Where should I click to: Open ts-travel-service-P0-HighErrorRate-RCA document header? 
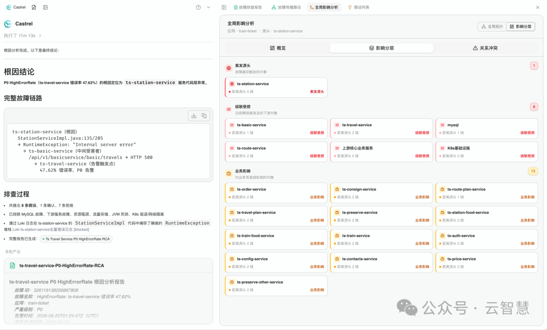(x=108, y=266)
